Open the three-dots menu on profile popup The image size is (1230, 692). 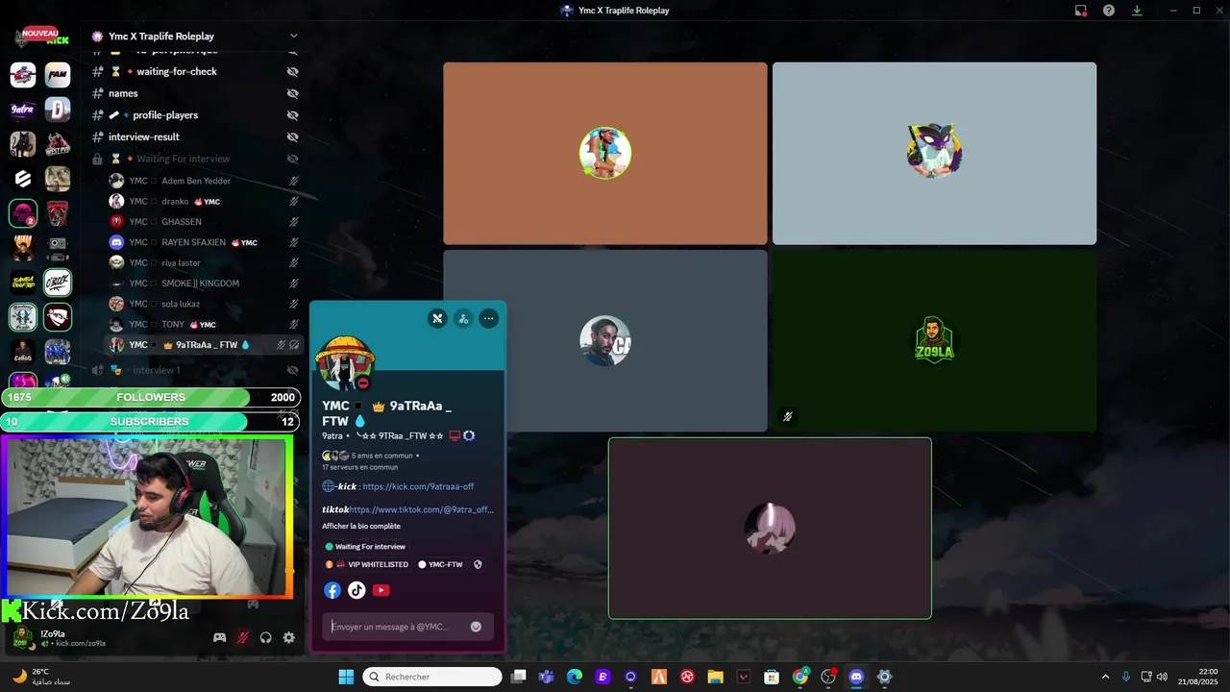(489, 318)
